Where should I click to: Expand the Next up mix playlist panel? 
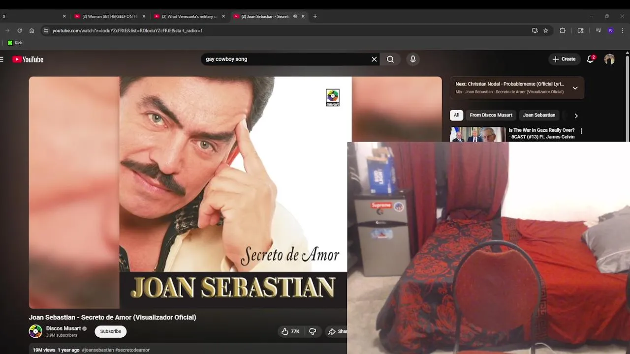575,88
